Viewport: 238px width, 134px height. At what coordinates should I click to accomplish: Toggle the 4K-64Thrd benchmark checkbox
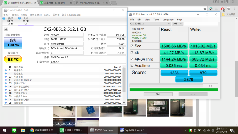[132, 59]
